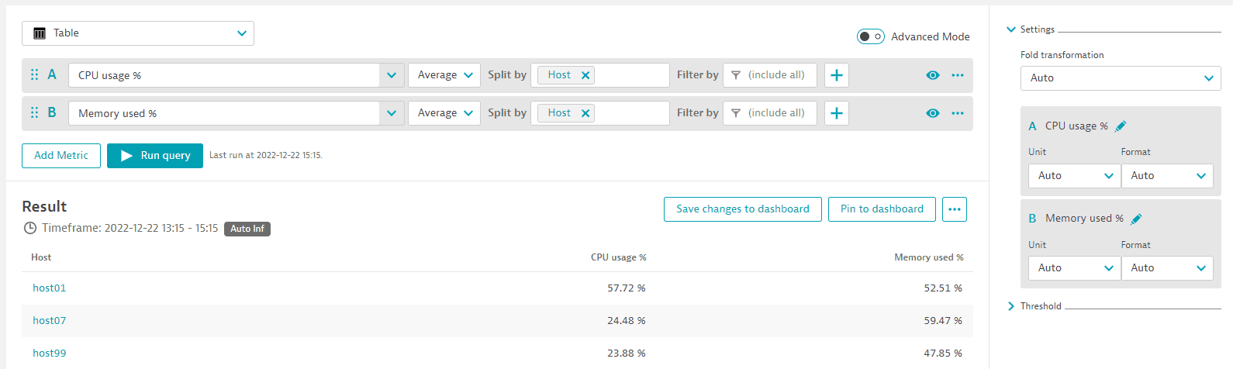This screenshot has height=369, width=1233.
Task: Click Save changes to dashboard
Action: click(742, 209)
